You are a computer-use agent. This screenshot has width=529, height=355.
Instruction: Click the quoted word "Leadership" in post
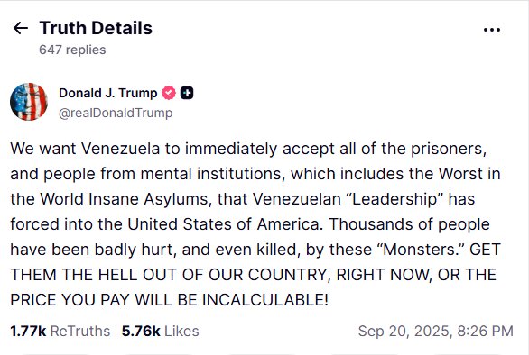(x=394, y=199)
